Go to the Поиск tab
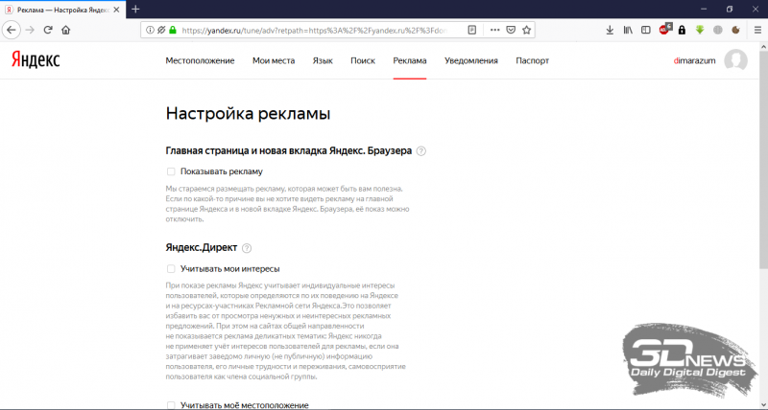 point(363,60)
